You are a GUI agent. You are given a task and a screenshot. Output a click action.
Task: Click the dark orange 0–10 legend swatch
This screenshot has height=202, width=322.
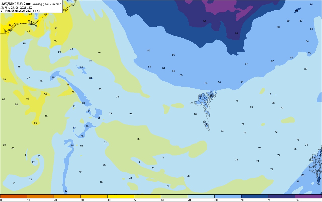14,196
